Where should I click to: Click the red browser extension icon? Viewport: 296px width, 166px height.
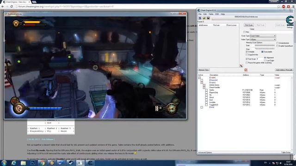pos(284,6)
